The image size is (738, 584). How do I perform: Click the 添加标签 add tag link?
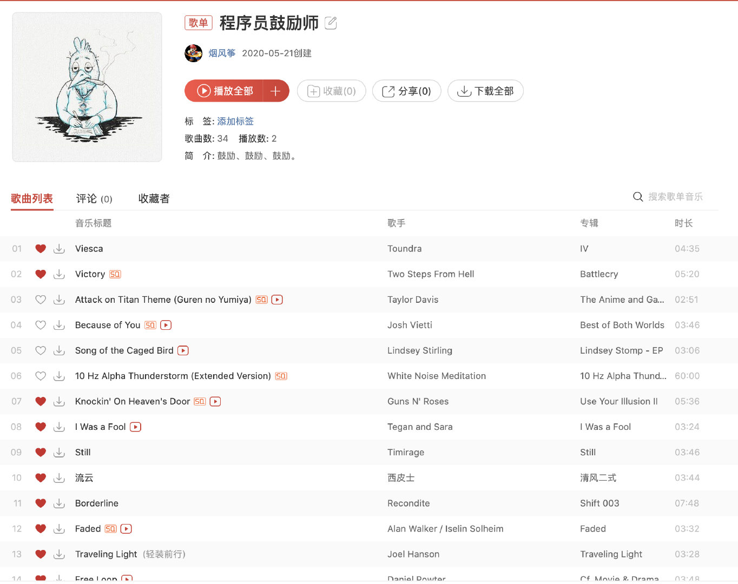(x=235, y=121)
